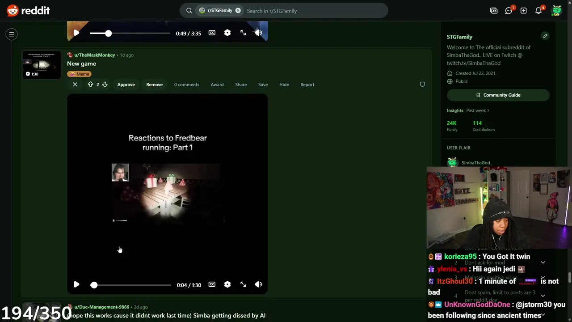
Task: Collapse the New game post with X
Action: coord(75,85)
